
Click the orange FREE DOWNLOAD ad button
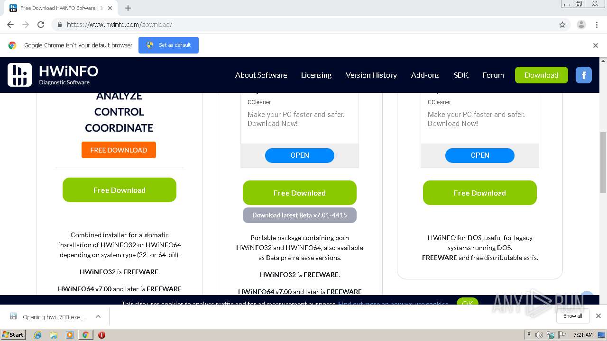click(x=119, y=150)
